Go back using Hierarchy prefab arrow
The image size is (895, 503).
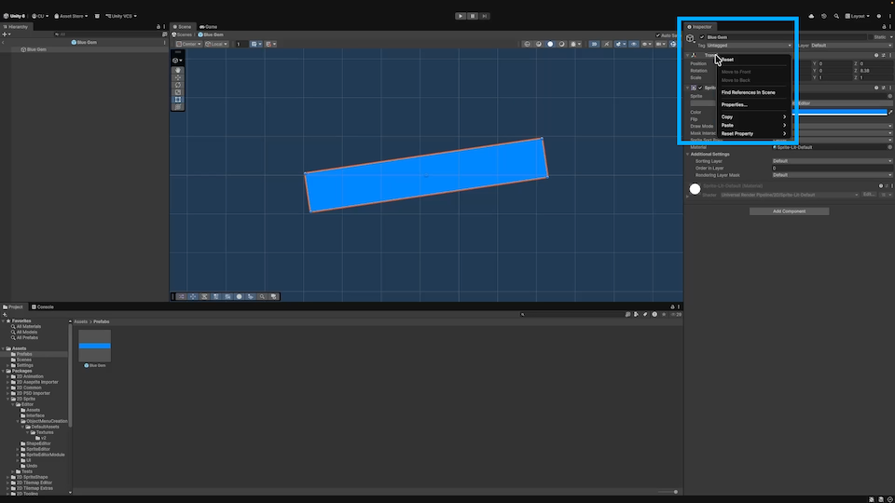[4, 42]
